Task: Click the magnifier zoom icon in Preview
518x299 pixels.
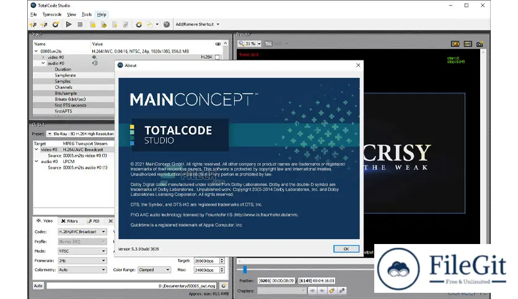Action: coord(242,43)
